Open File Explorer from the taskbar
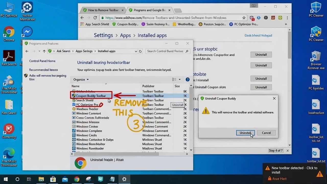327x184 pixels. (x=41, y=179)
